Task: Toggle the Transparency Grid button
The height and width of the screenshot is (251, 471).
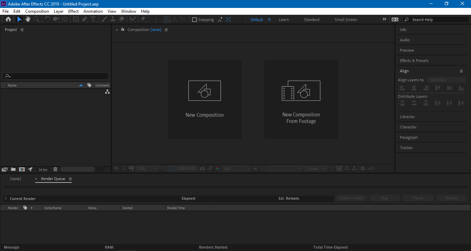Action: [x=263, y=168]
